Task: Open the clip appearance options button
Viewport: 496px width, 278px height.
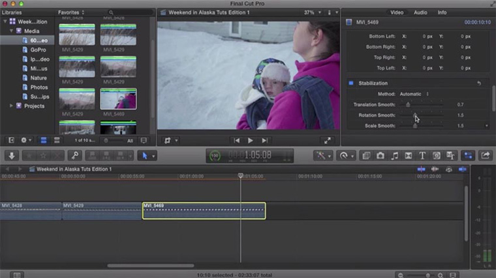Action: (453, 275)
